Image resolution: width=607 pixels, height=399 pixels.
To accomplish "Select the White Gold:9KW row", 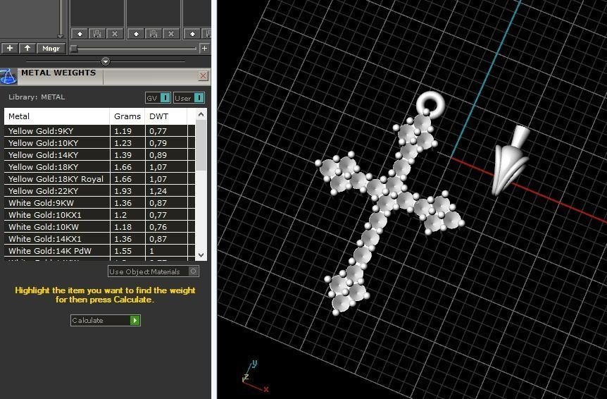I will pyautogui.click(x=99, y=203).
